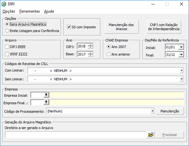This screenshot has width=189, height=146.
Task: Toggle the Só com Imposto checkbox
Action: (69, 27)
